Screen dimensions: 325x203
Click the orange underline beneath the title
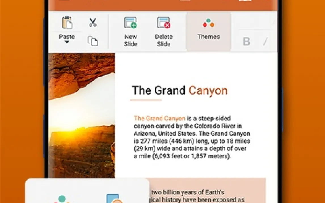tap(145, 100)
